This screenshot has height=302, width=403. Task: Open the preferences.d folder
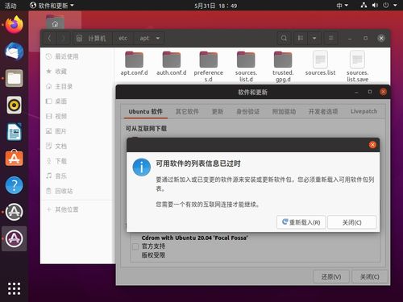point(209,66)
